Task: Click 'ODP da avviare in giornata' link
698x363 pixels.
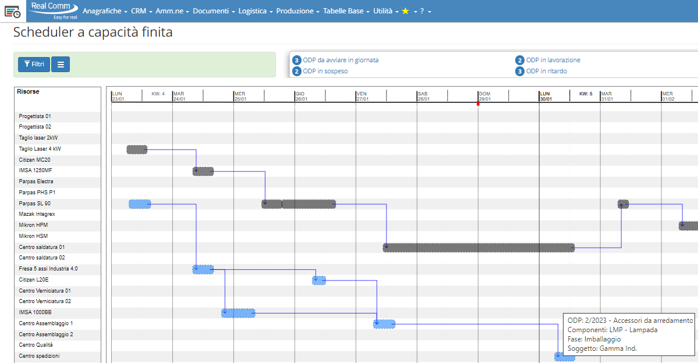Action: click(x=341, y=60)
